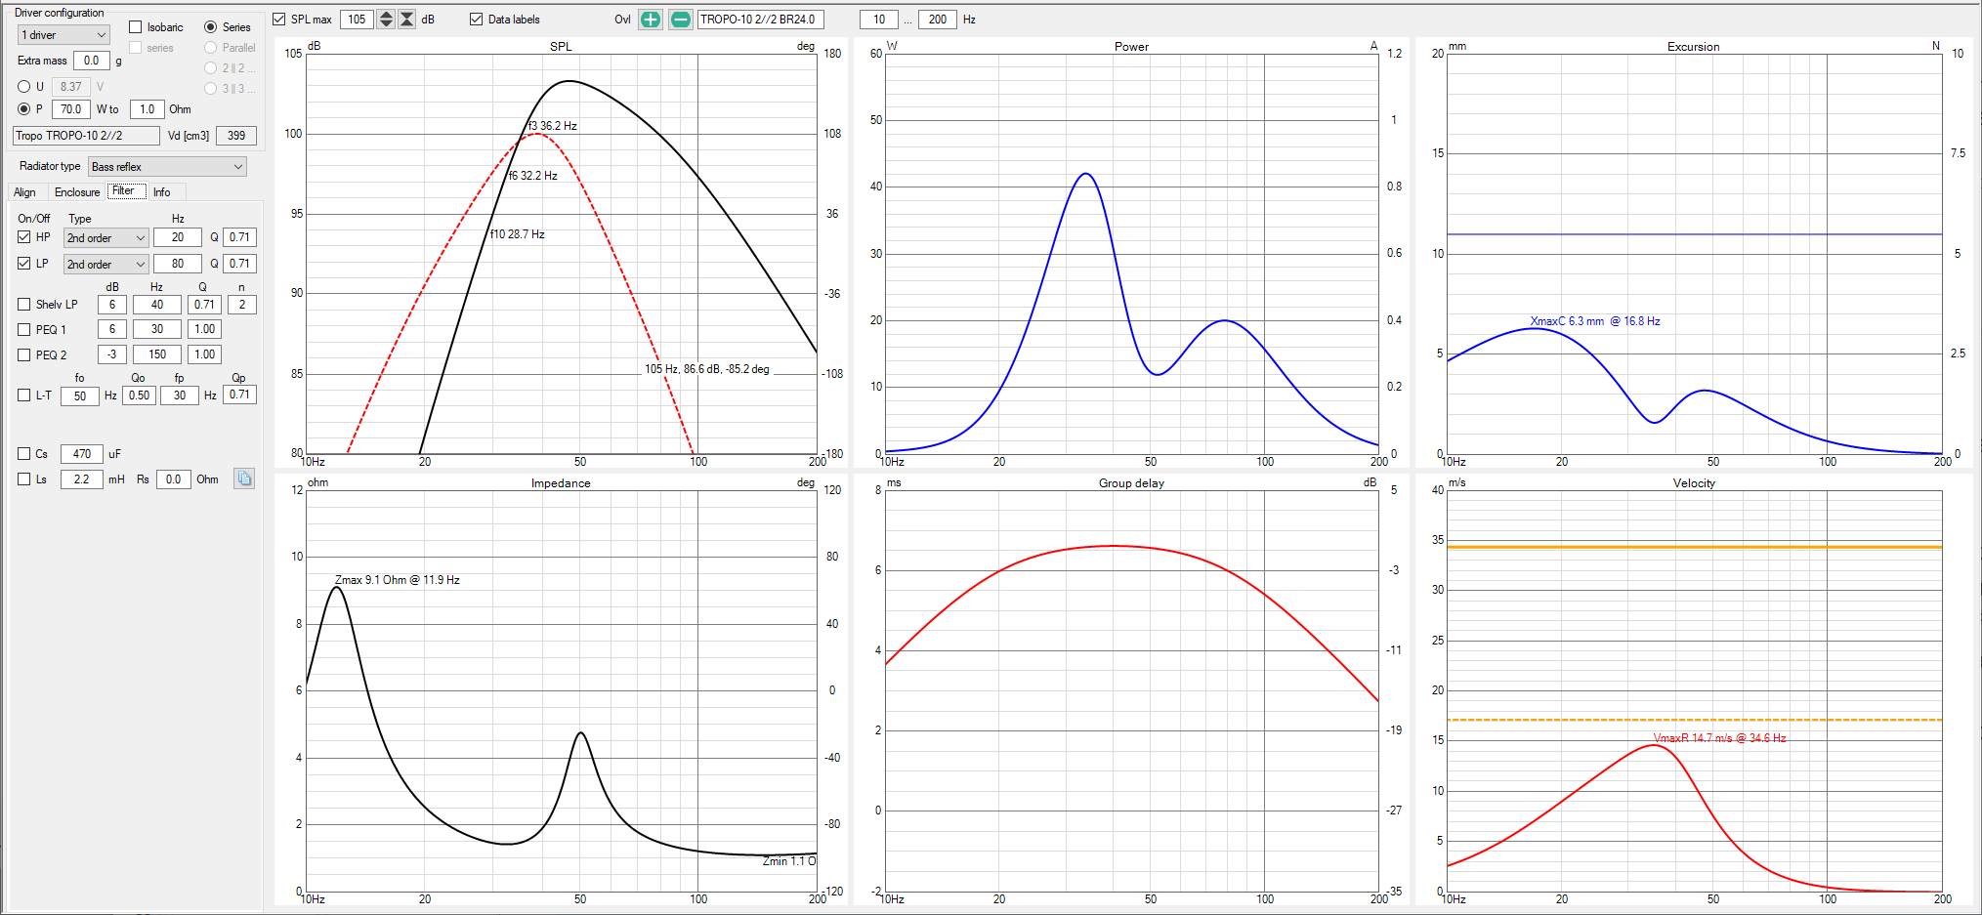This screenshot has width=1982, height=915.
Task: Click the P power 70.0 W field
Action: tap(70, 109)
